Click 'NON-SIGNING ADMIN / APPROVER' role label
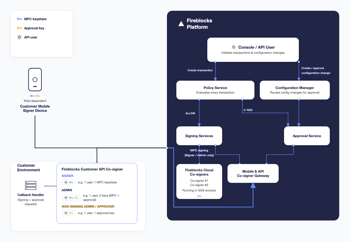Viewport: 350px width, 242px height. [x=88, y=207]
